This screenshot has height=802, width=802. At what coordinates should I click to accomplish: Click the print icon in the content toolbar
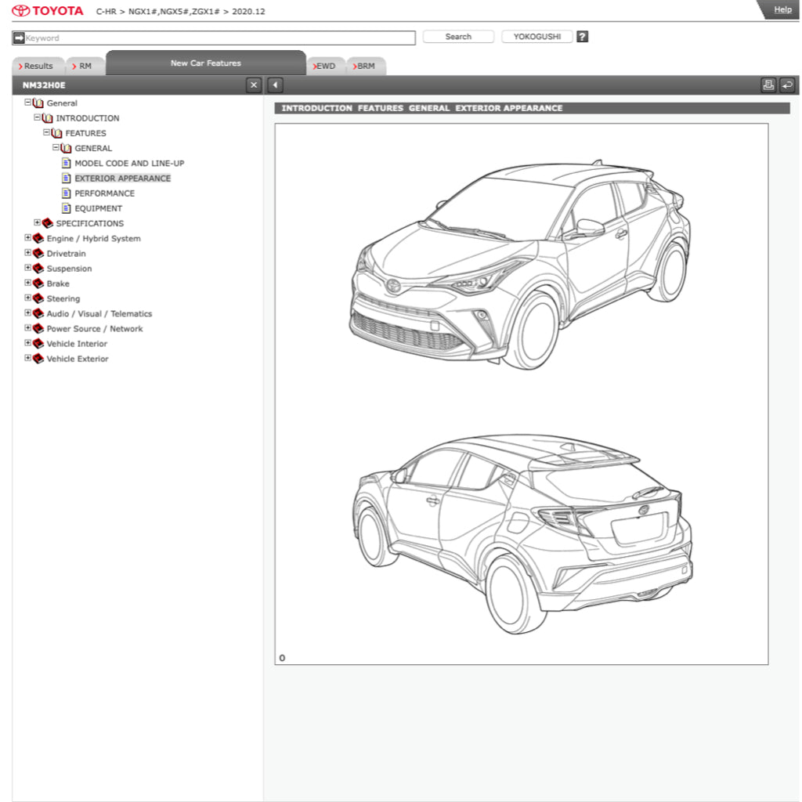click(768, 85)
